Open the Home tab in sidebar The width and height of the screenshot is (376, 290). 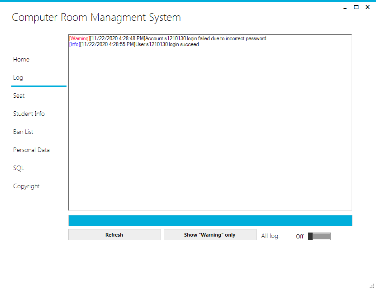[x=21, y=59]
